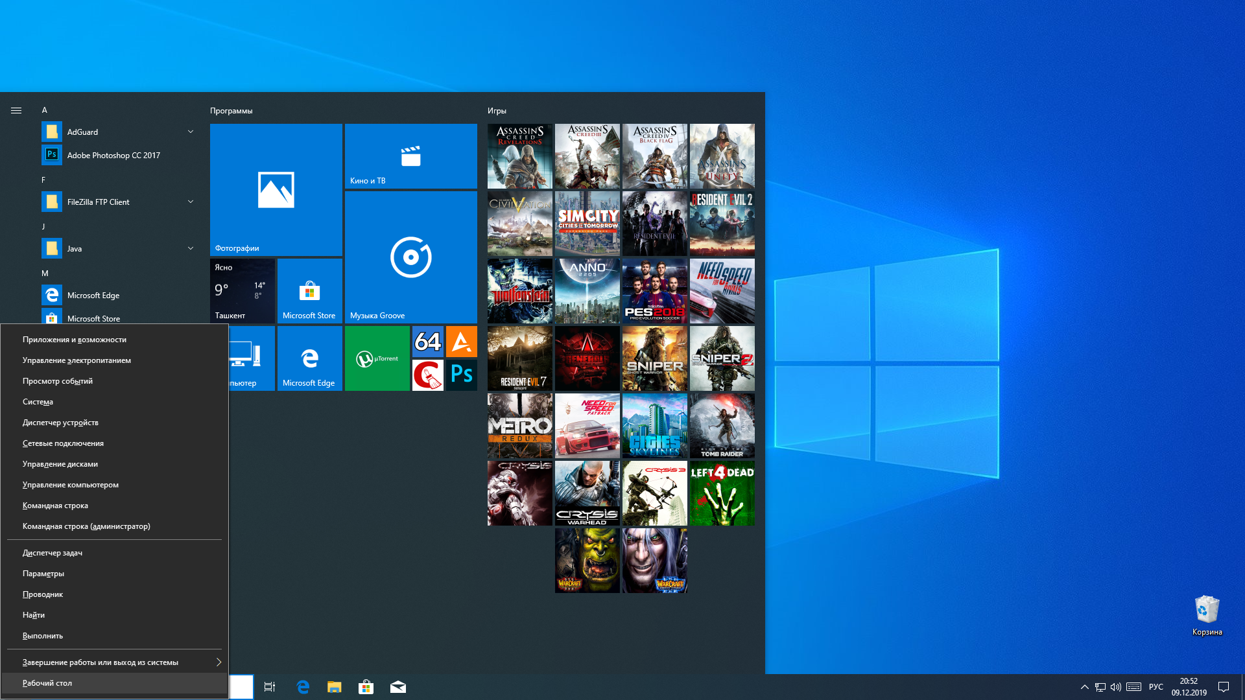Open the Mail taskbar icon
Screen dimensions: 1245x700
397,687
